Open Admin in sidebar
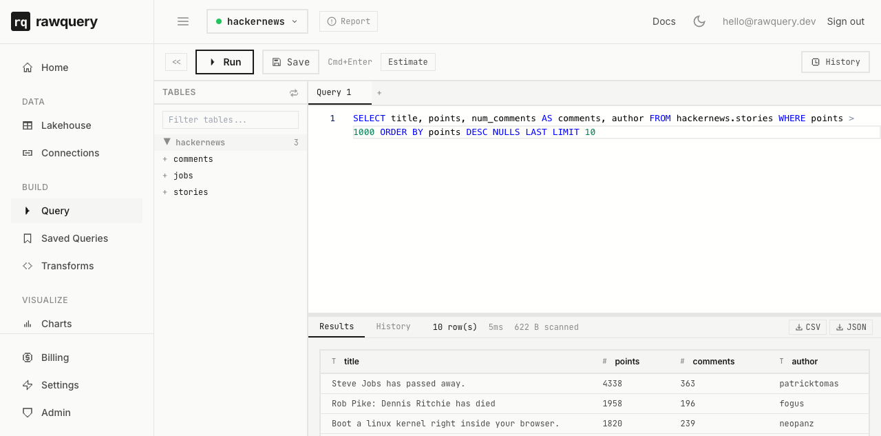Screen dimensions: 881x436 (76, 413)
